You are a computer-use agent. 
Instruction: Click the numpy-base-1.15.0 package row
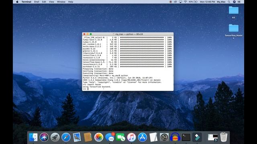(x=127, y=40)
